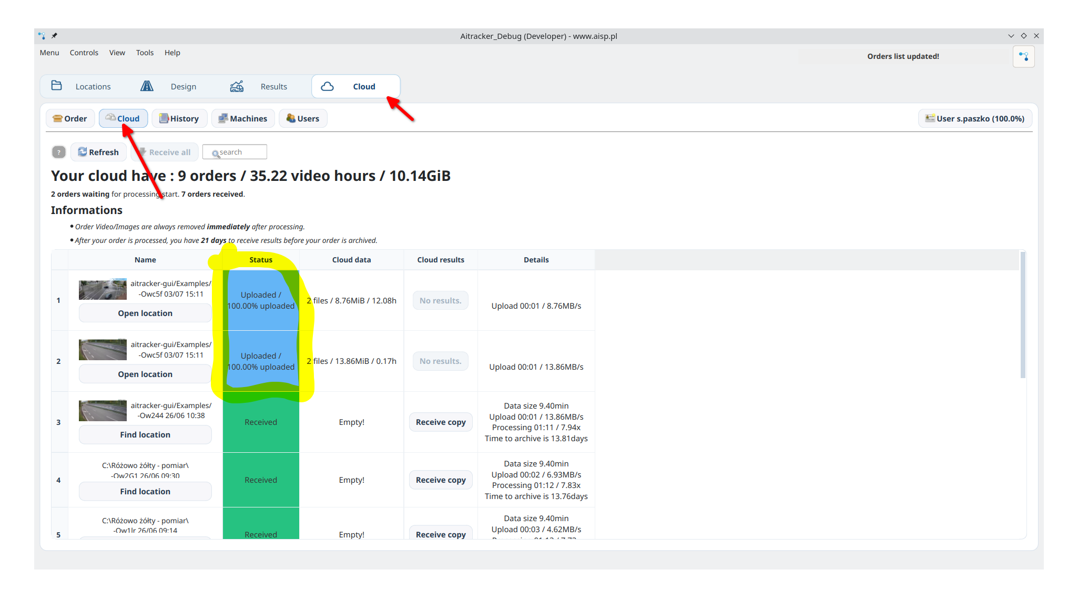This screenshot has height=610, width=1078.
Task: Open the Order sub-tab
Action: [70, 118]
